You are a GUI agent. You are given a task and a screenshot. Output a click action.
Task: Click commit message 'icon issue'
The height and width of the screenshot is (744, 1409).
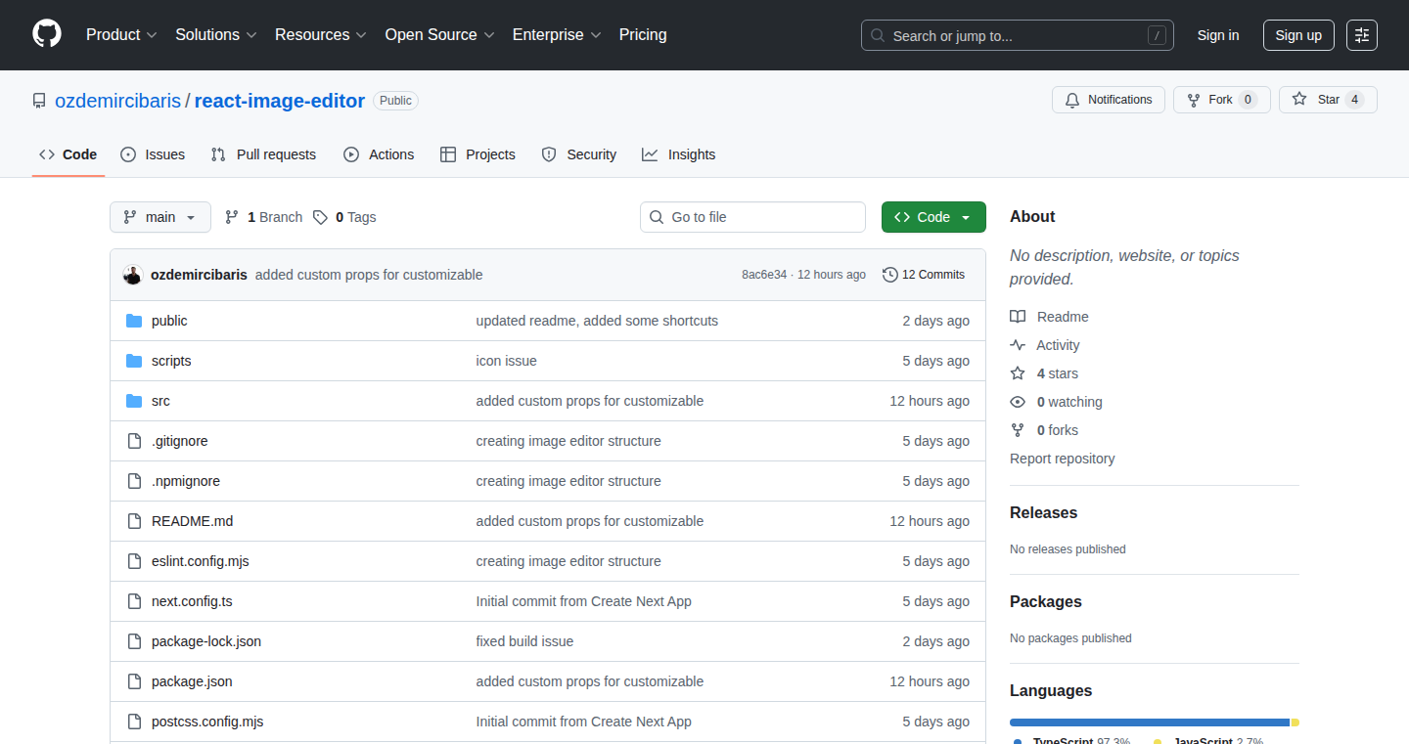point(506,361)
